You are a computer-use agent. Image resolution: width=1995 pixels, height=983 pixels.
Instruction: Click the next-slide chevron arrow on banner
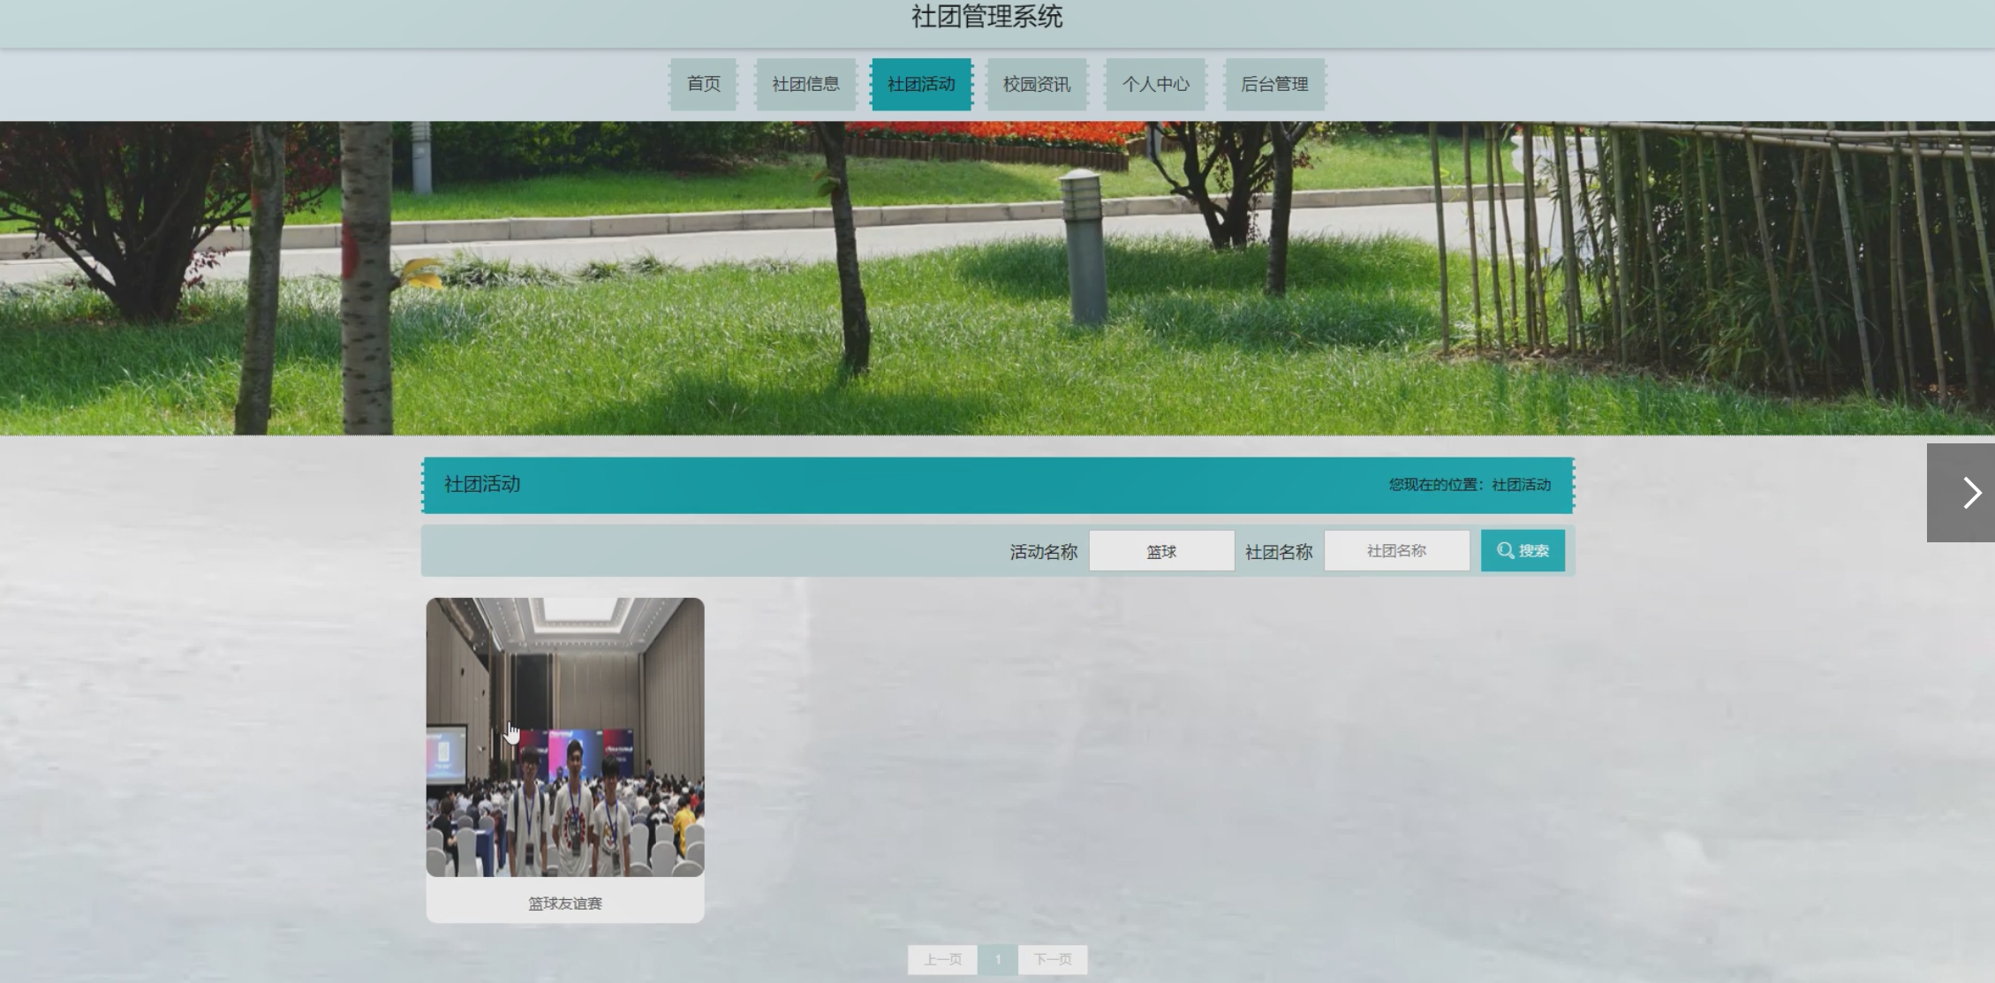coord(1970,493)
